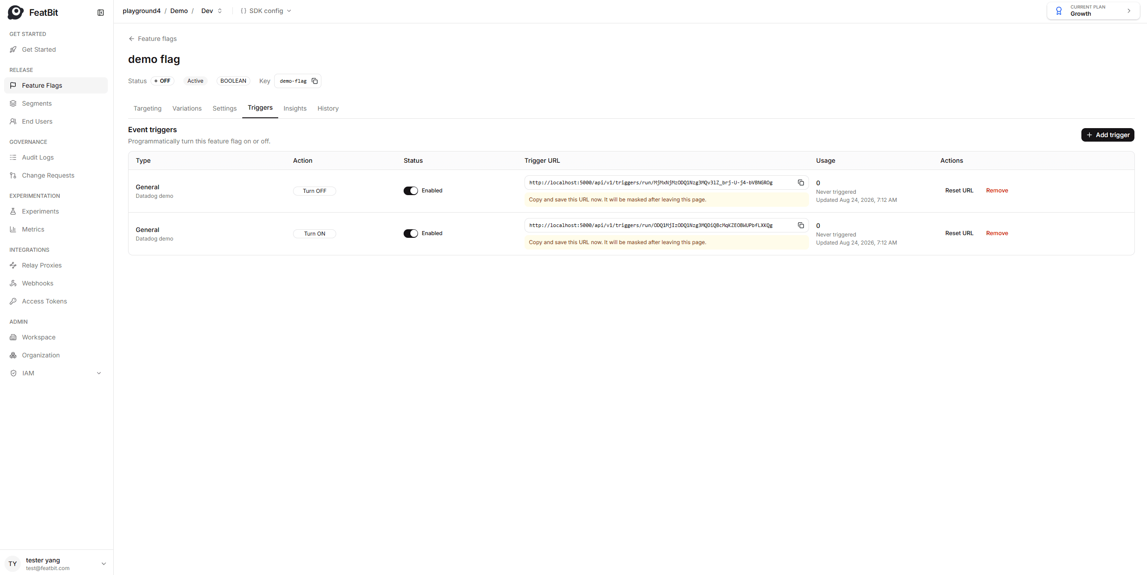Screen dimensions: 1147x575
Task: Open the Settings tab
Action: pyautogui.click(x=225, y=108)
